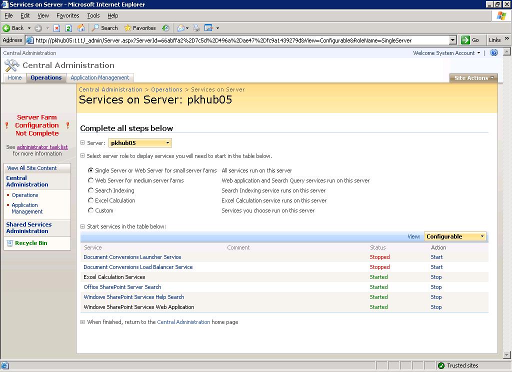
Task: Click the Print icon
Action: click(x=196, y=28)
